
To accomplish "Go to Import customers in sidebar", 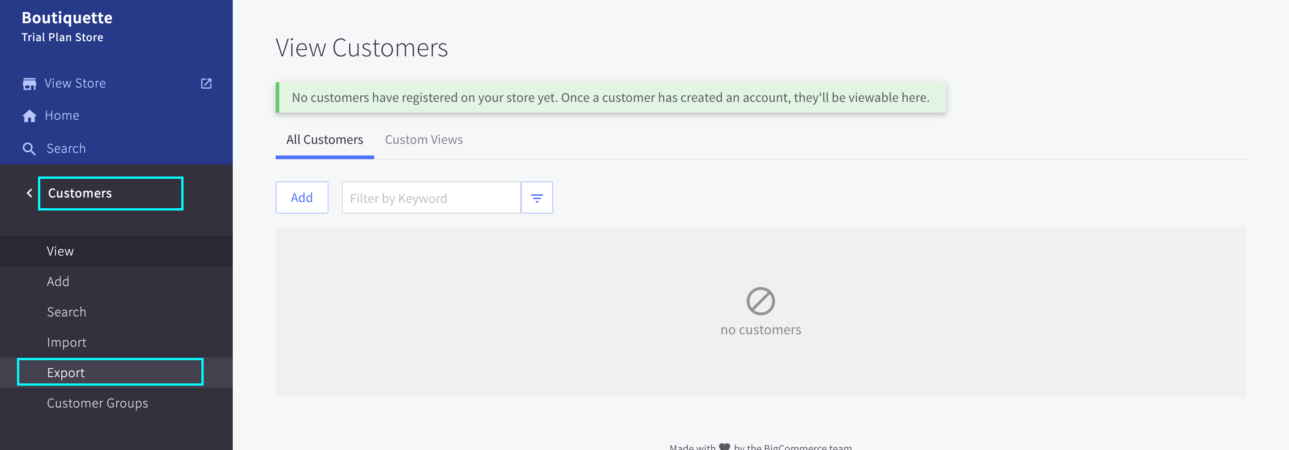I will tap(67, 342).
